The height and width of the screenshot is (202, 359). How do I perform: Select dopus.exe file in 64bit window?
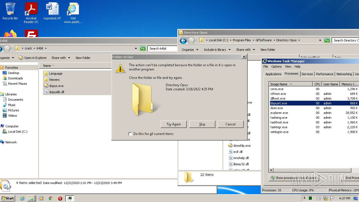tap(56, 86)
